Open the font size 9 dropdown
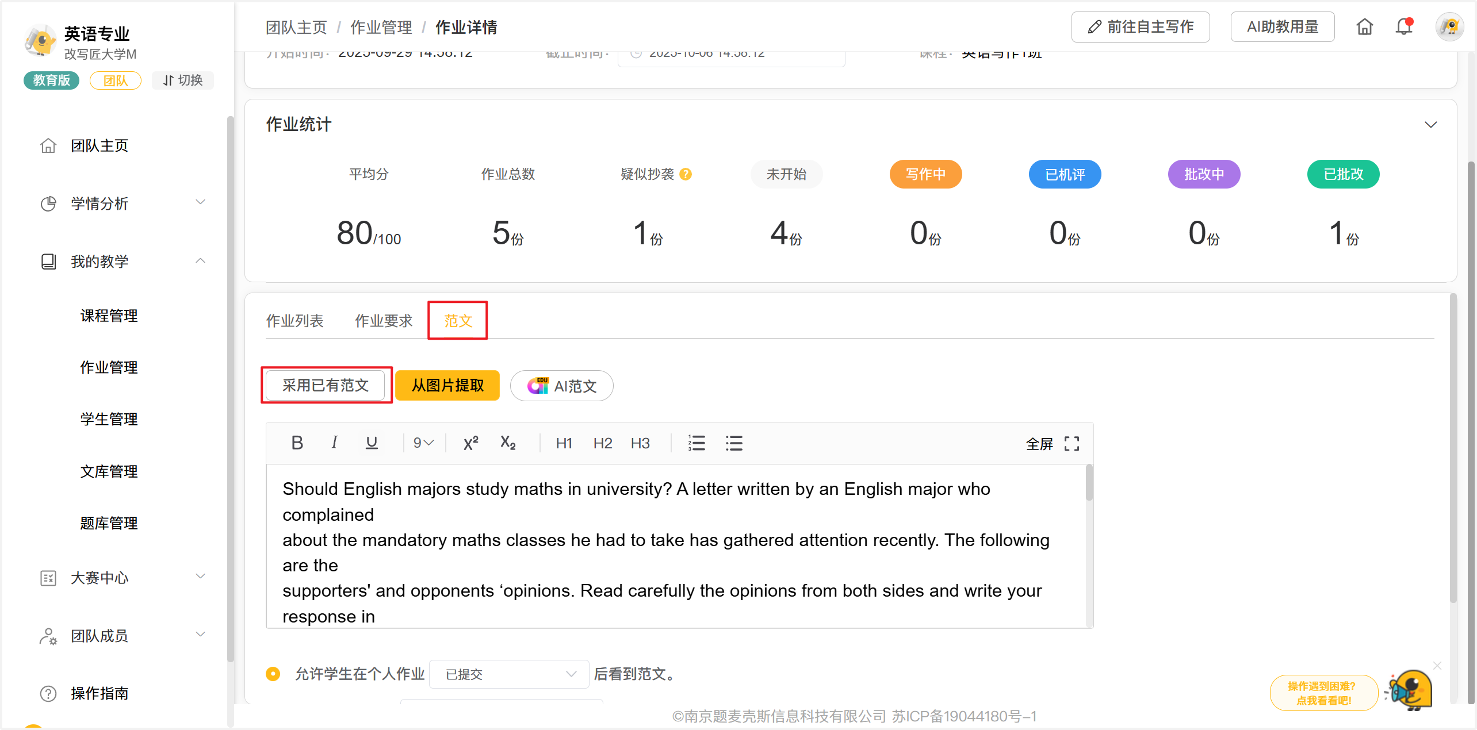 point(423,443)
